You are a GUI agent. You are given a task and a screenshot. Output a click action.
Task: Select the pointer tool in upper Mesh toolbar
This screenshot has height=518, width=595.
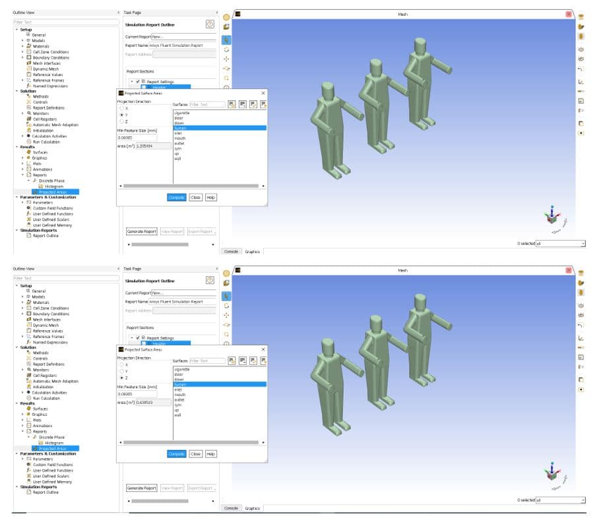point(227,39)
